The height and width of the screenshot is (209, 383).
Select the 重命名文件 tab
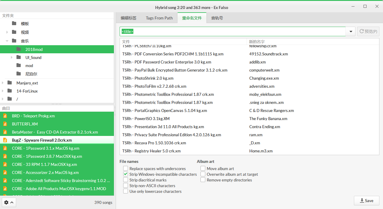click(192, 18)
